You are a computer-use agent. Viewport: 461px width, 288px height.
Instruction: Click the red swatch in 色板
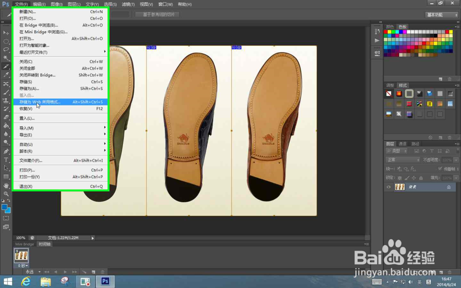[385, 32]
